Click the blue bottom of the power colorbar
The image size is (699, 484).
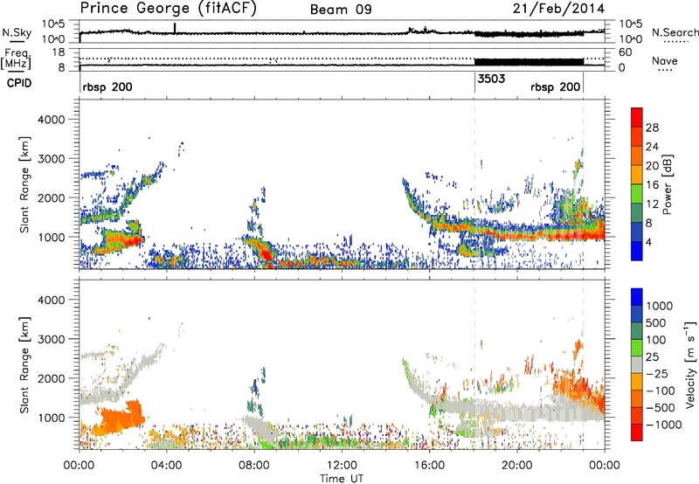tap(637, 252)
